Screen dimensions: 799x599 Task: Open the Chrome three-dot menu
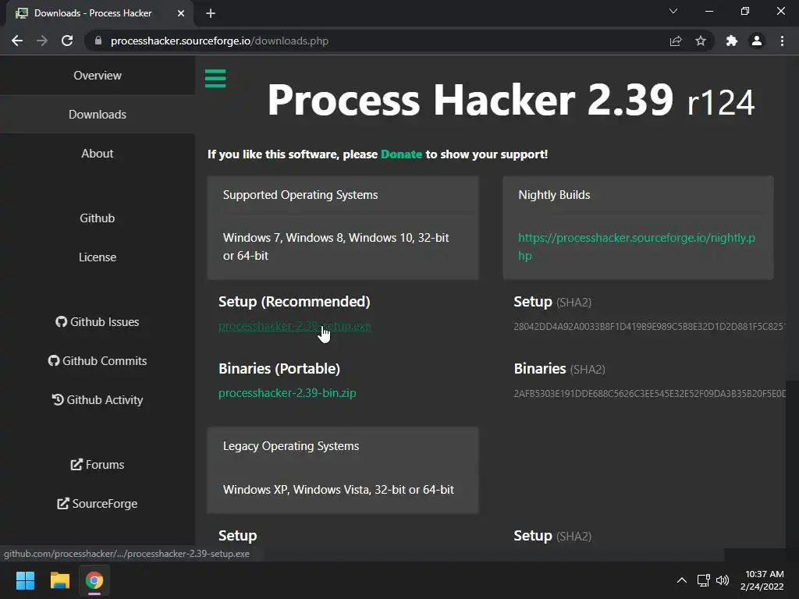point(782,41)
